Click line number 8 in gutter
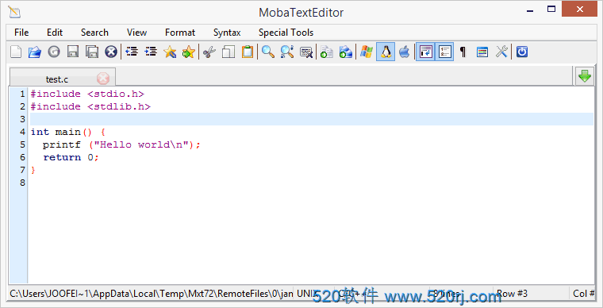Image resolution: width=603 pixels, height=308 pixels. 22,183
